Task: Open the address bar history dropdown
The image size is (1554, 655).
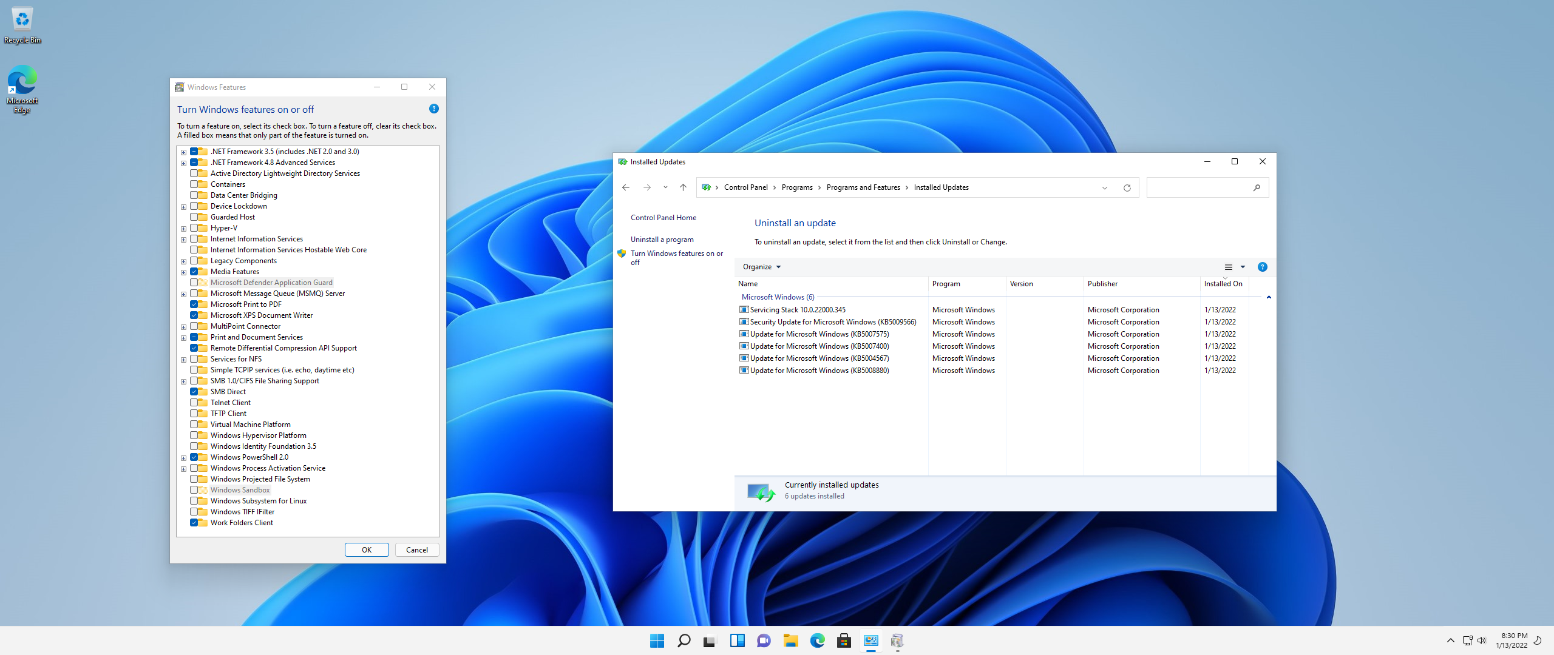Action: 1105,188
